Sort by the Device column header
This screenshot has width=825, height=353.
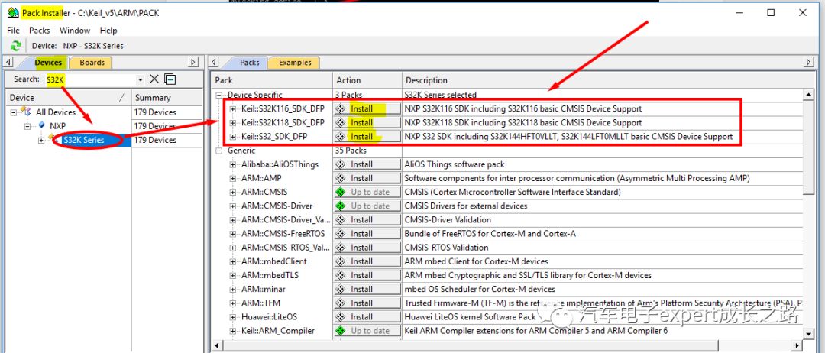[67, 97]
